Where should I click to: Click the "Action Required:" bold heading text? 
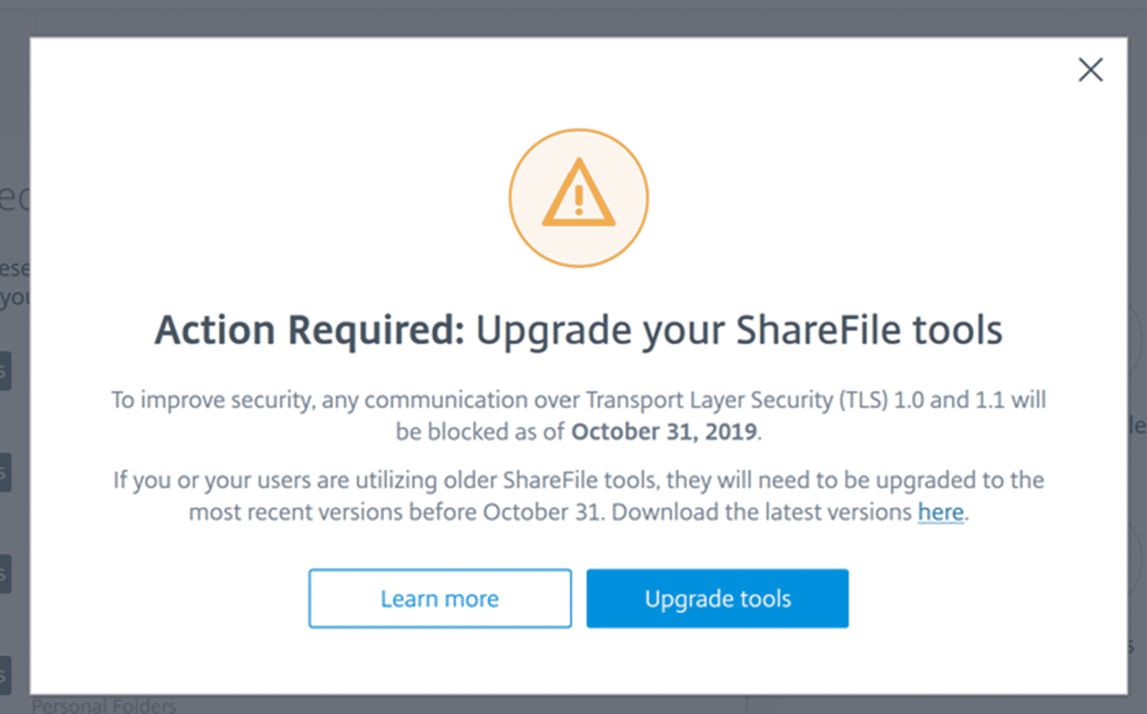[310, 331]
